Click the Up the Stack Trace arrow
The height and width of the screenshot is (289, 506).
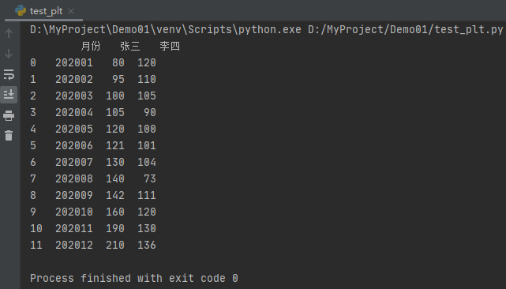[x=9, y=33]
